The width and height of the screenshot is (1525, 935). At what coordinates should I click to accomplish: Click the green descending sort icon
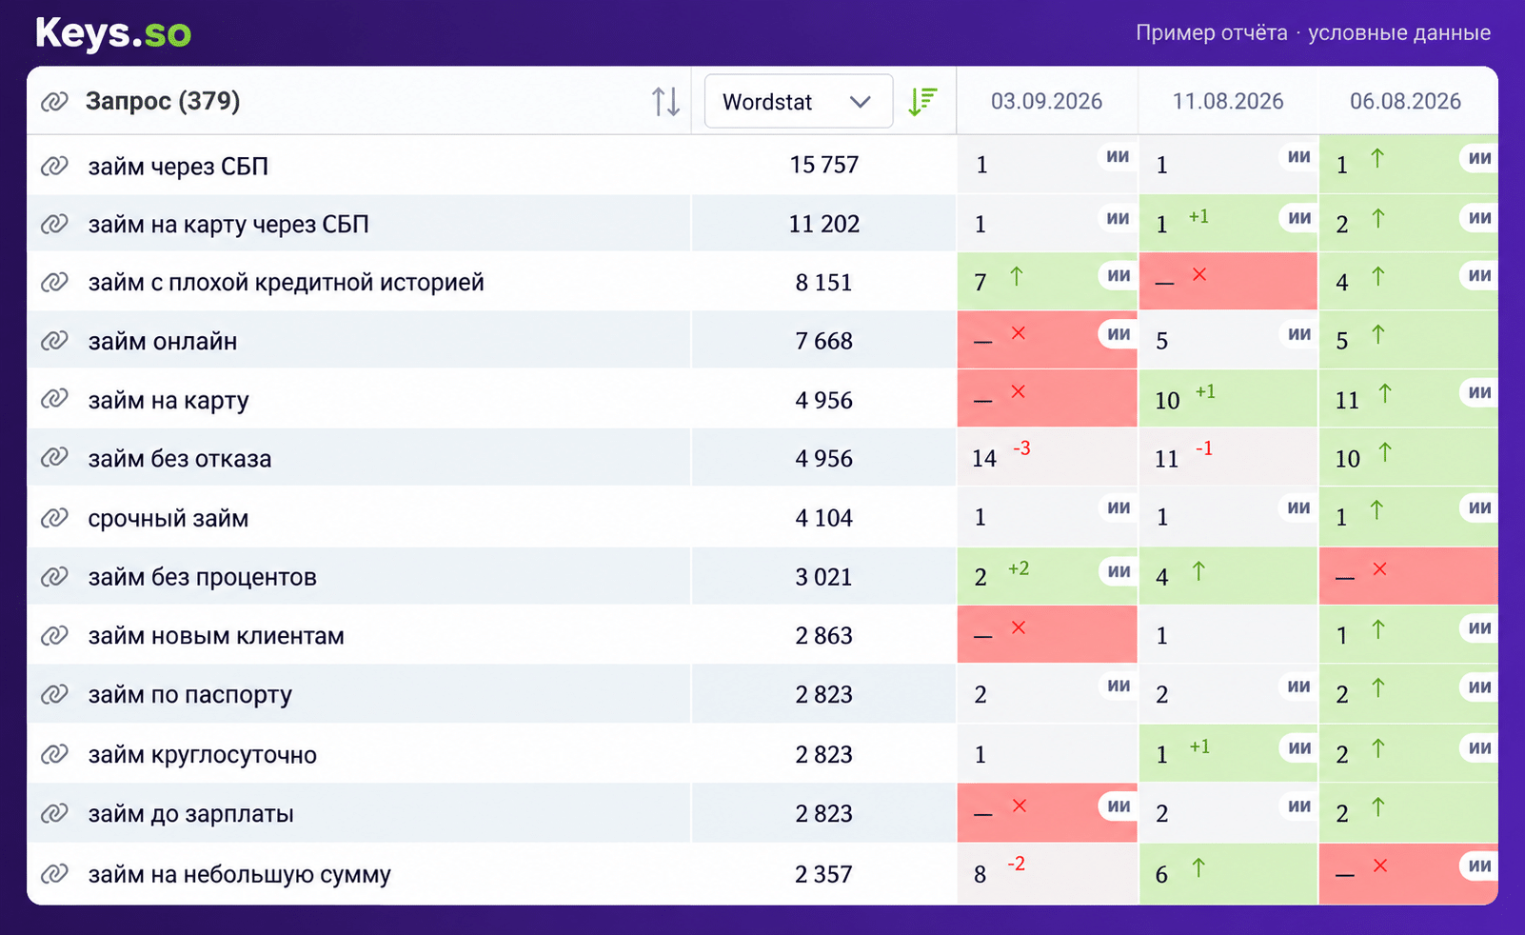coord(922,101)
